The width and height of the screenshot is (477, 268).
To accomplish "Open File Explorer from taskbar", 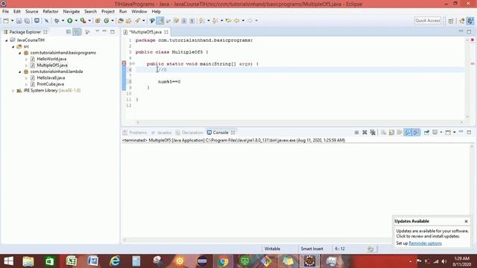I will click(x=28, y=261).
